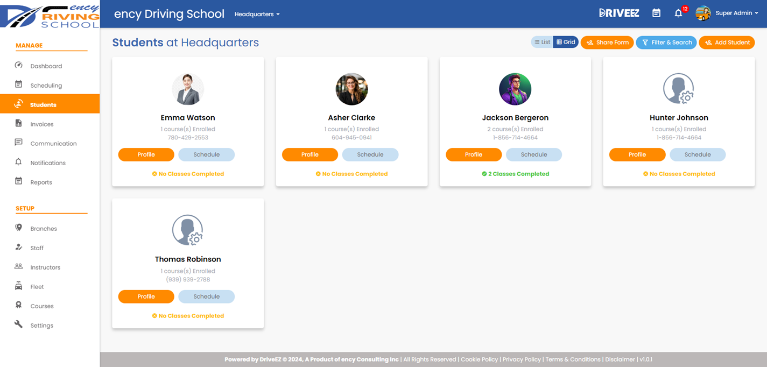Screen dimensions: 767x367
Task: Open Thomas Robinson's Profile
Action: [146, 297]
